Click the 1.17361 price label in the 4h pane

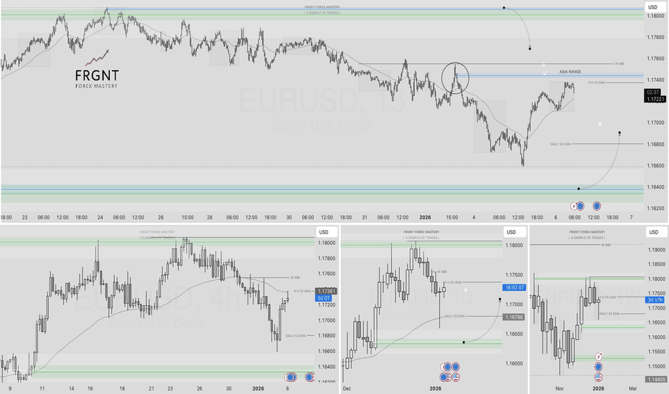tap(325, 290)
